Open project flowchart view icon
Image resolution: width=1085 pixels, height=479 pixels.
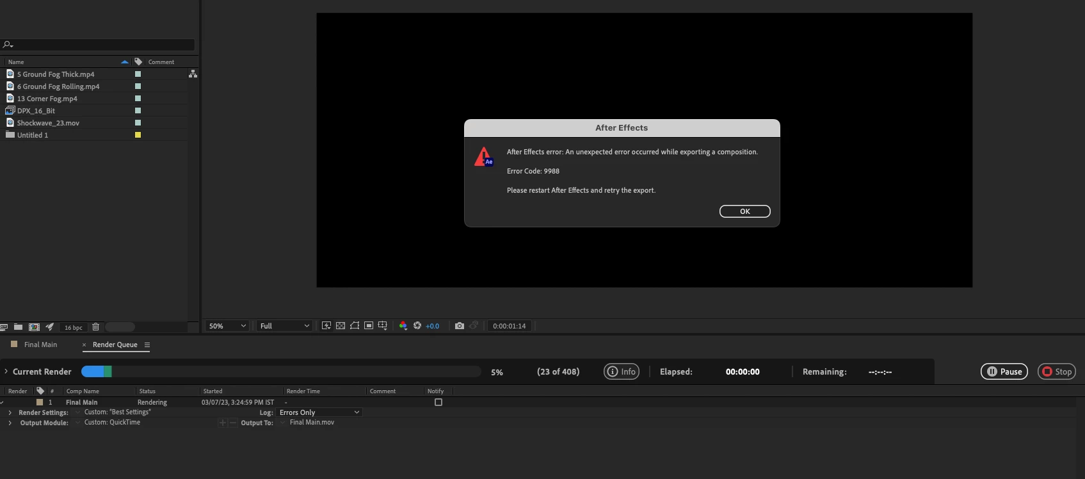(x=193, y=74)
